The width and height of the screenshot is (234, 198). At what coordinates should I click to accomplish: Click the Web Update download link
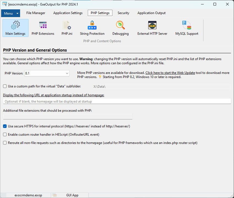tap(170, 73)
